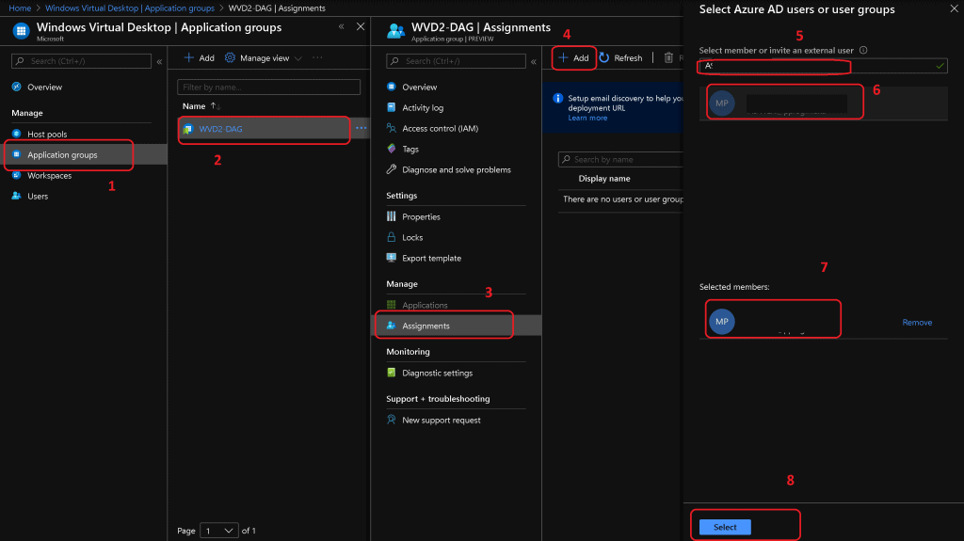The height and width of the screenshot is (541, 964).
Task: Open the Page number dropdown
Action: (218, 531)
